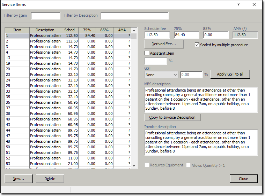The height and width of the screenshot is (196, 265).
Task: Select item 23 row in the list
Action: (x=17, y=75)
